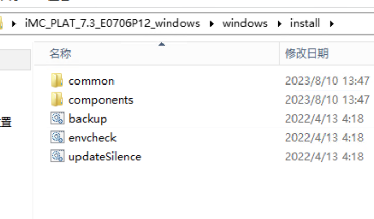374x219 pixels.
Task: Click the backup batch file icon
Action: pos(57,119)
